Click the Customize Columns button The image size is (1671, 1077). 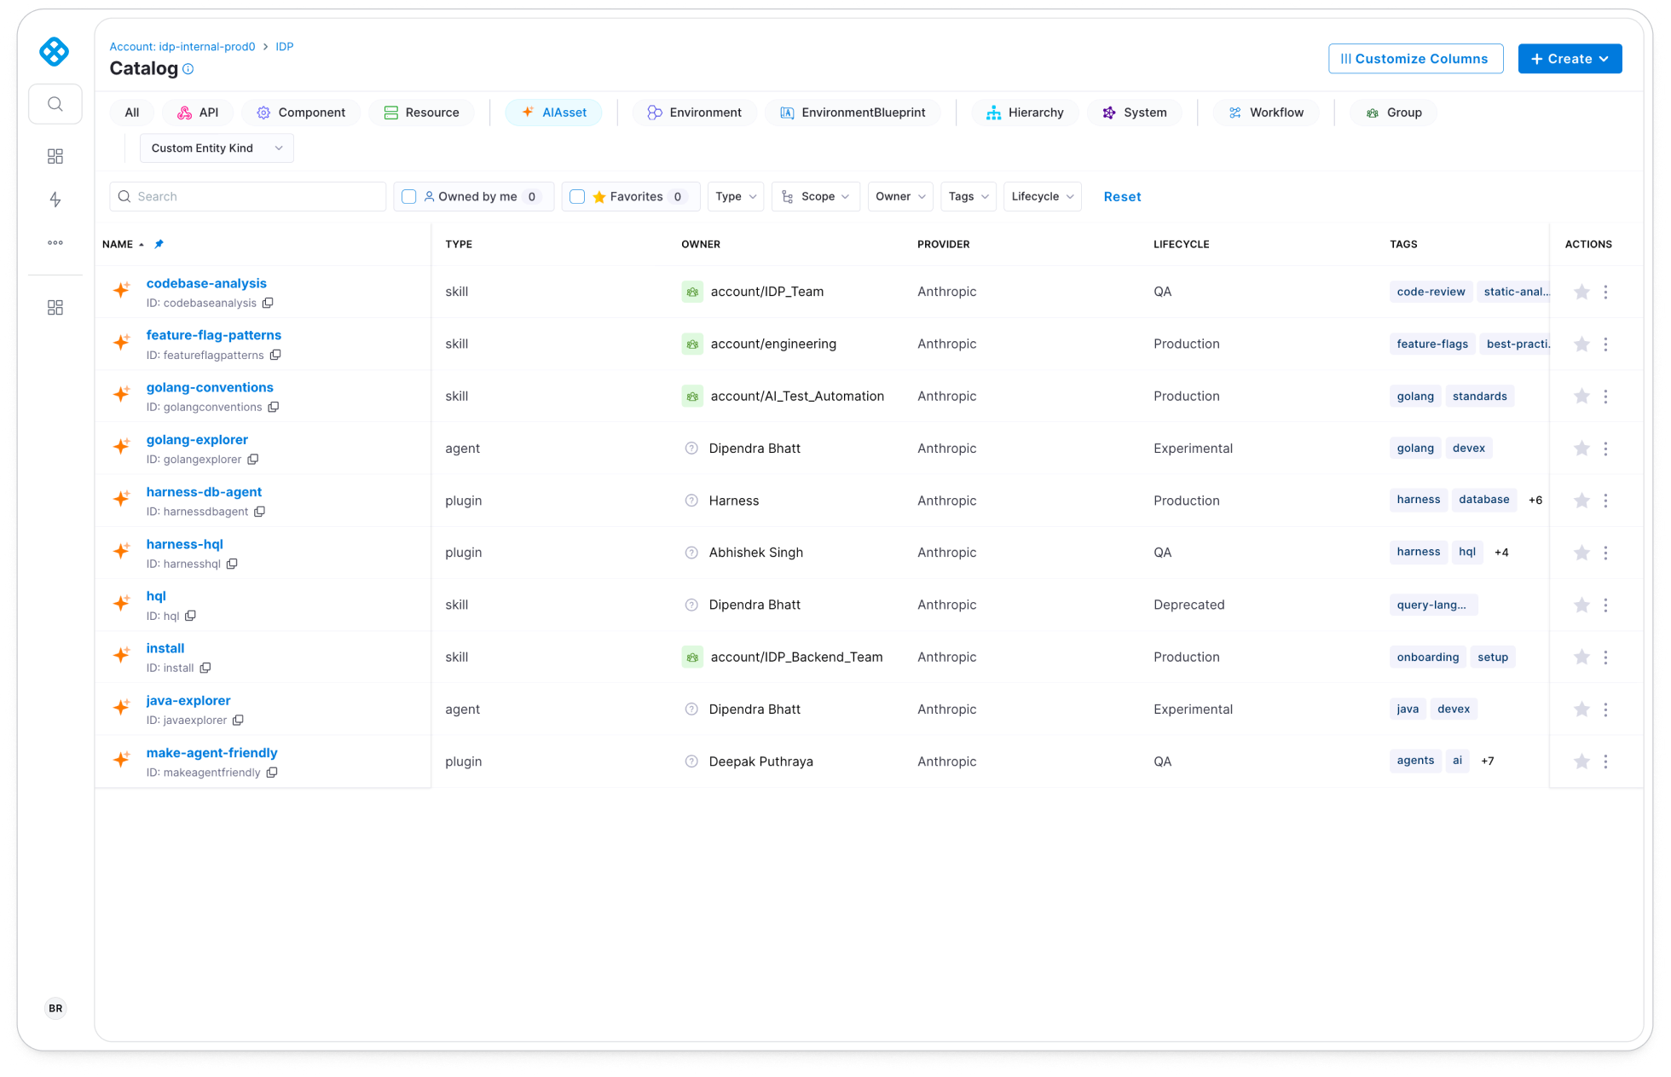1415,59
